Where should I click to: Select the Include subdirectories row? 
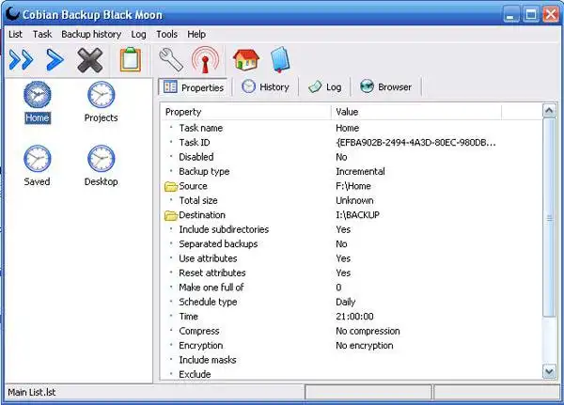pos(352,229)
